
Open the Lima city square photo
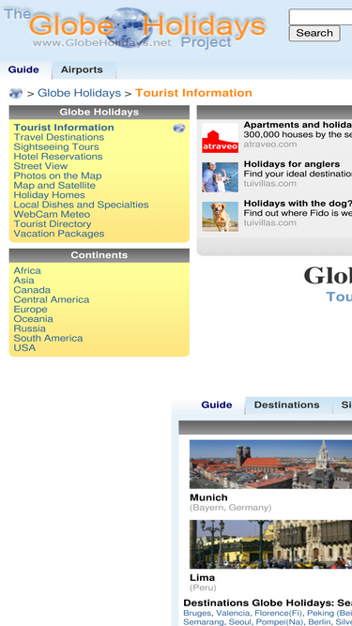(270, 544)
